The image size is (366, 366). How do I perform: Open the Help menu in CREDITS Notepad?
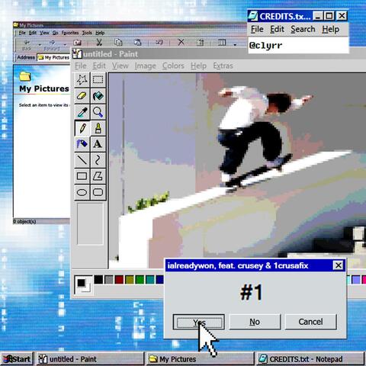[330, 29]
